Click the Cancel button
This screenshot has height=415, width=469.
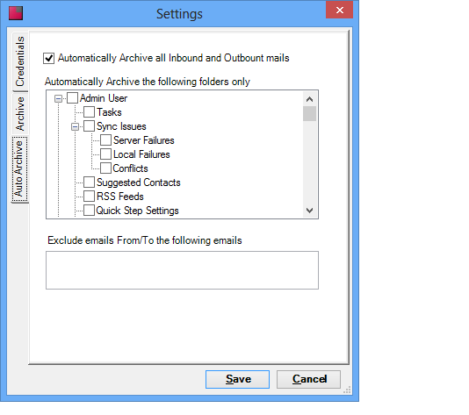pyautogui.click(x=308, y=379)
